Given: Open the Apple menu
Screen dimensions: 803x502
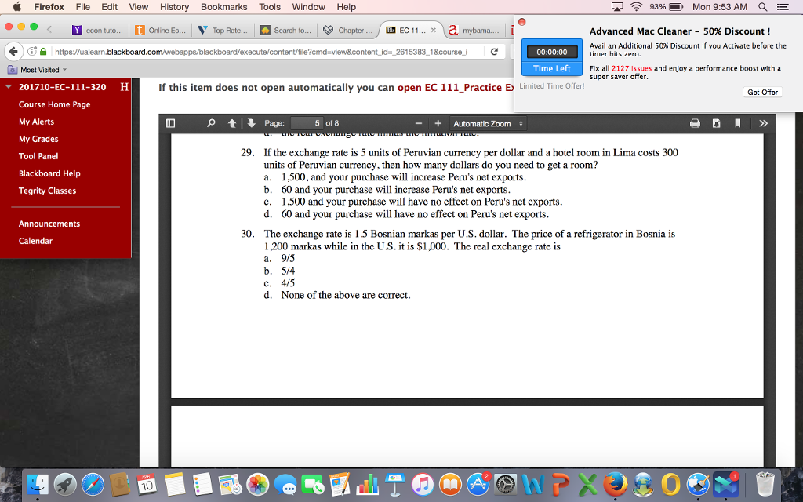Looking at the screenshot, I should point(16,7).
